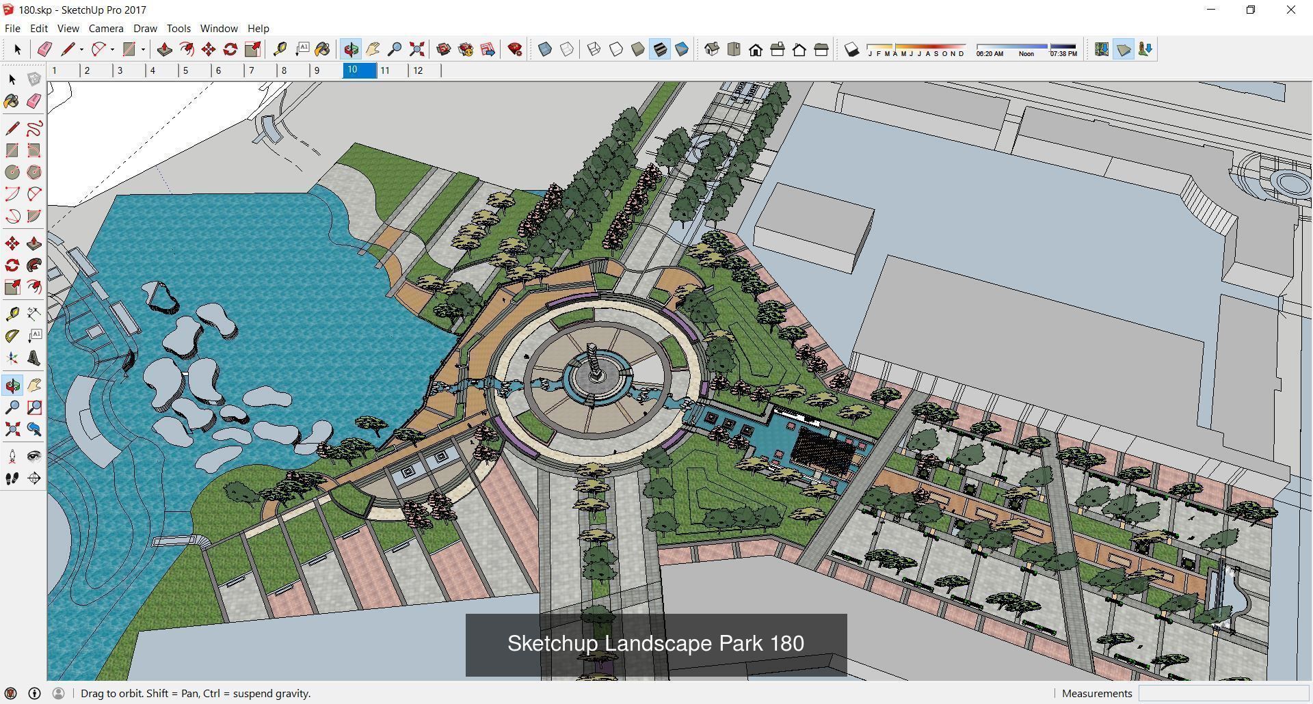Viewport: 1313px width, 704px height.
Task: Choose the Section Plane tool
Action: [x=34, y=478]
